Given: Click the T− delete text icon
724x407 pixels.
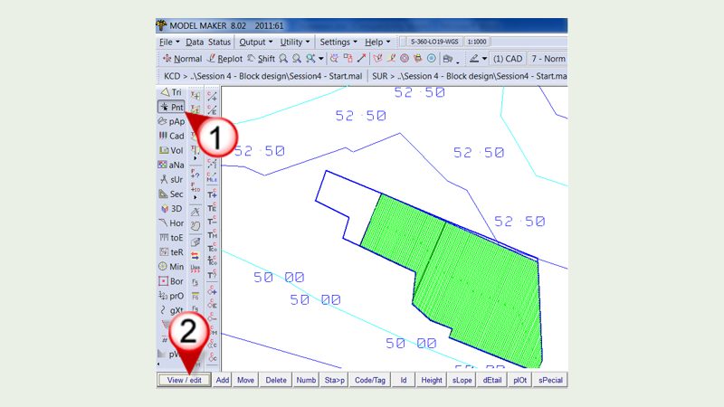Looking at the screenshot, I should pos(212,222).
